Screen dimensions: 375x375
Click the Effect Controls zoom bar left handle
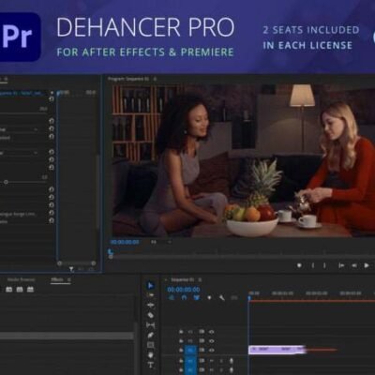(x=59, y=263)
